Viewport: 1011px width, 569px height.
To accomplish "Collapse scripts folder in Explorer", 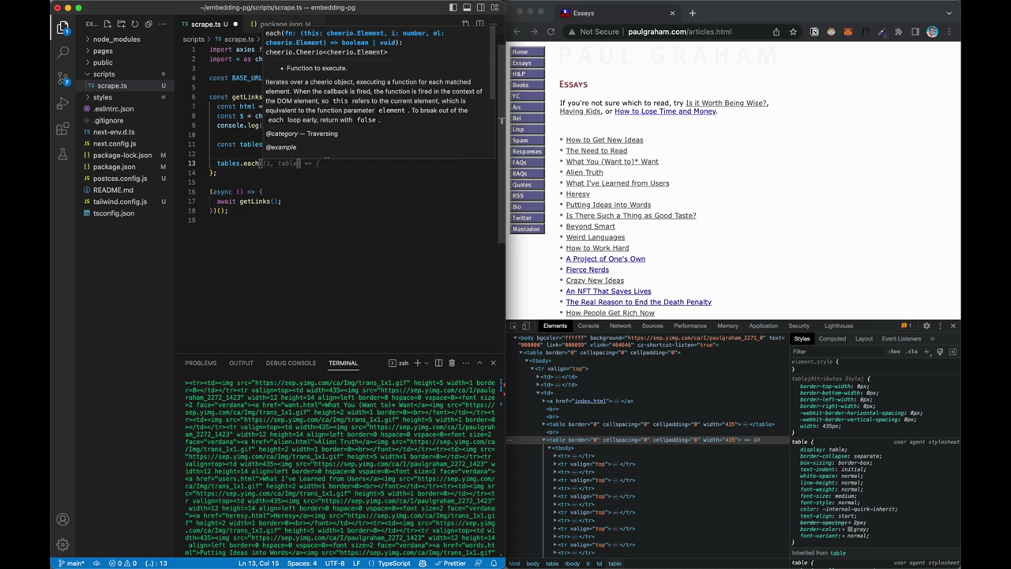I will (x=103, y=74).
